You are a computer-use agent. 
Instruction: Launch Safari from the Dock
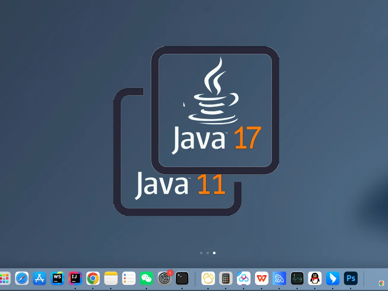[22, 278]
